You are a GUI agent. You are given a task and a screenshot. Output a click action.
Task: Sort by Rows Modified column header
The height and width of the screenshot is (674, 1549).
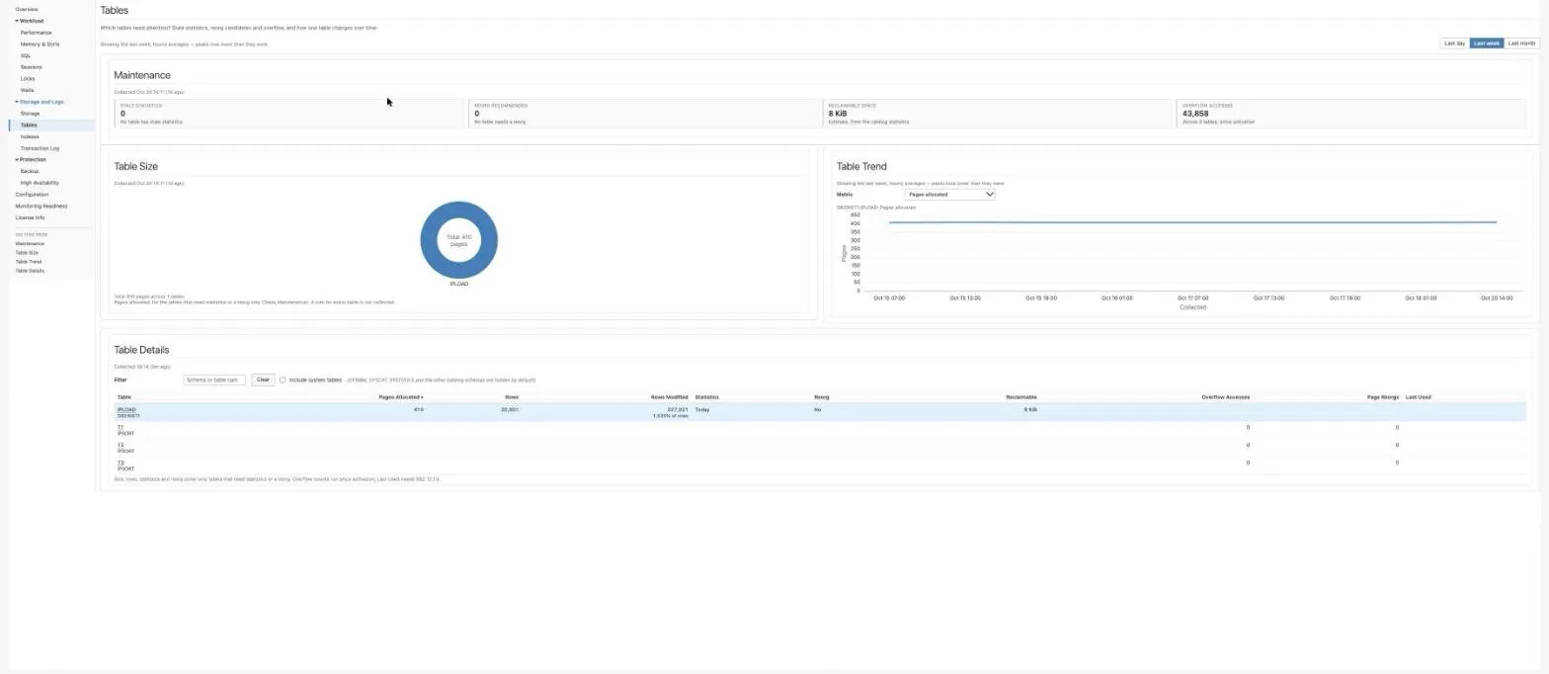tap(669, 397)
